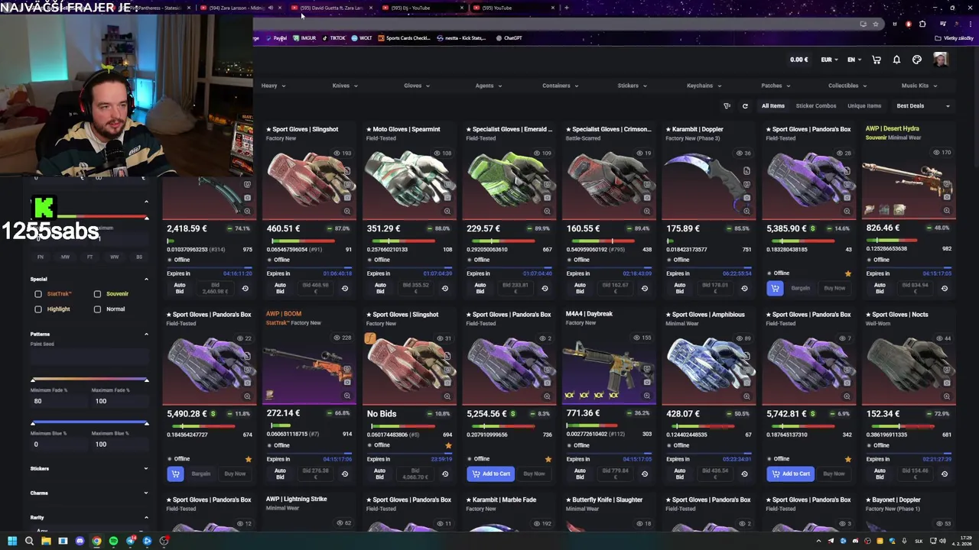
Task: Open the user profile avatar
Action: (940, 60)
